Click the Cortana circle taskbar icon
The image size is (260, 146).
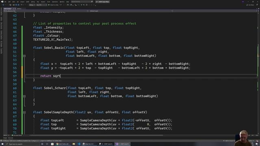click(x=42, y=144)
